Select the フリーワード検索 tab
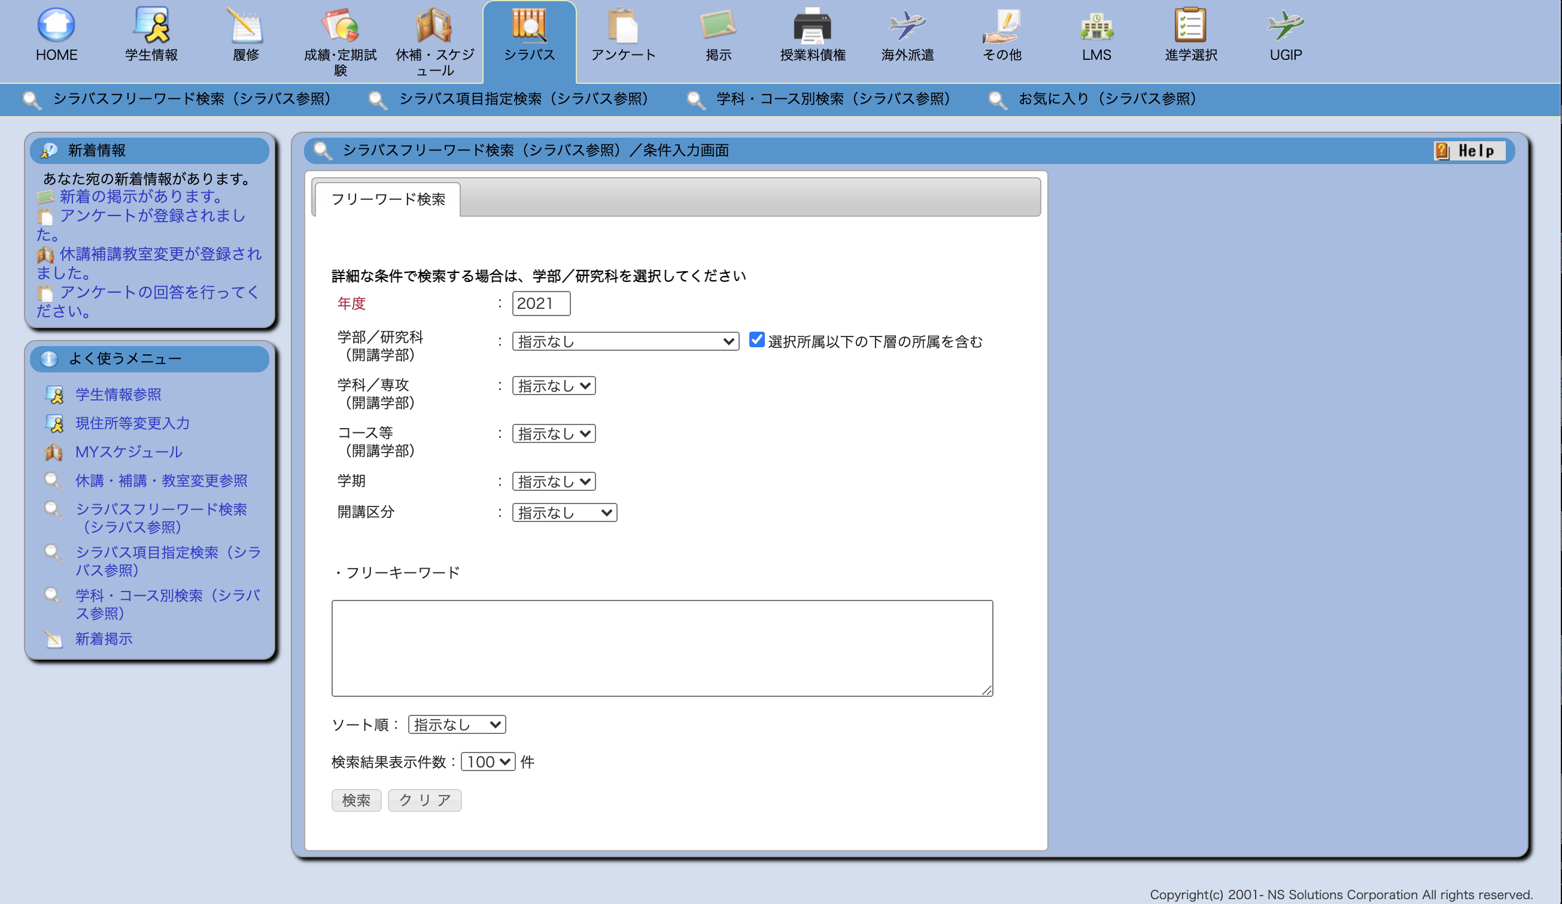Viewport: 1562px width, 904px height. pyautogui.click(x=388, y=199)
